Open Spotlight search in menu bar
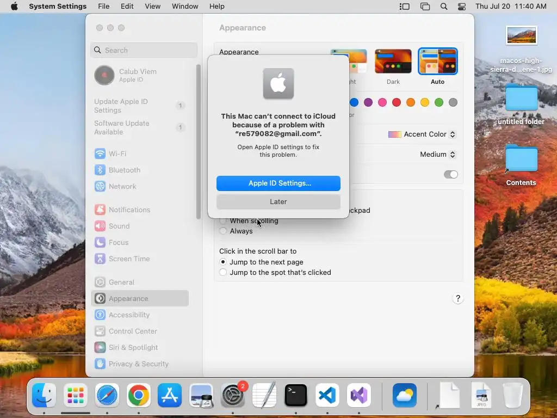Image resolution: width=557 pixels, height=418 pixels. (444, 7)
